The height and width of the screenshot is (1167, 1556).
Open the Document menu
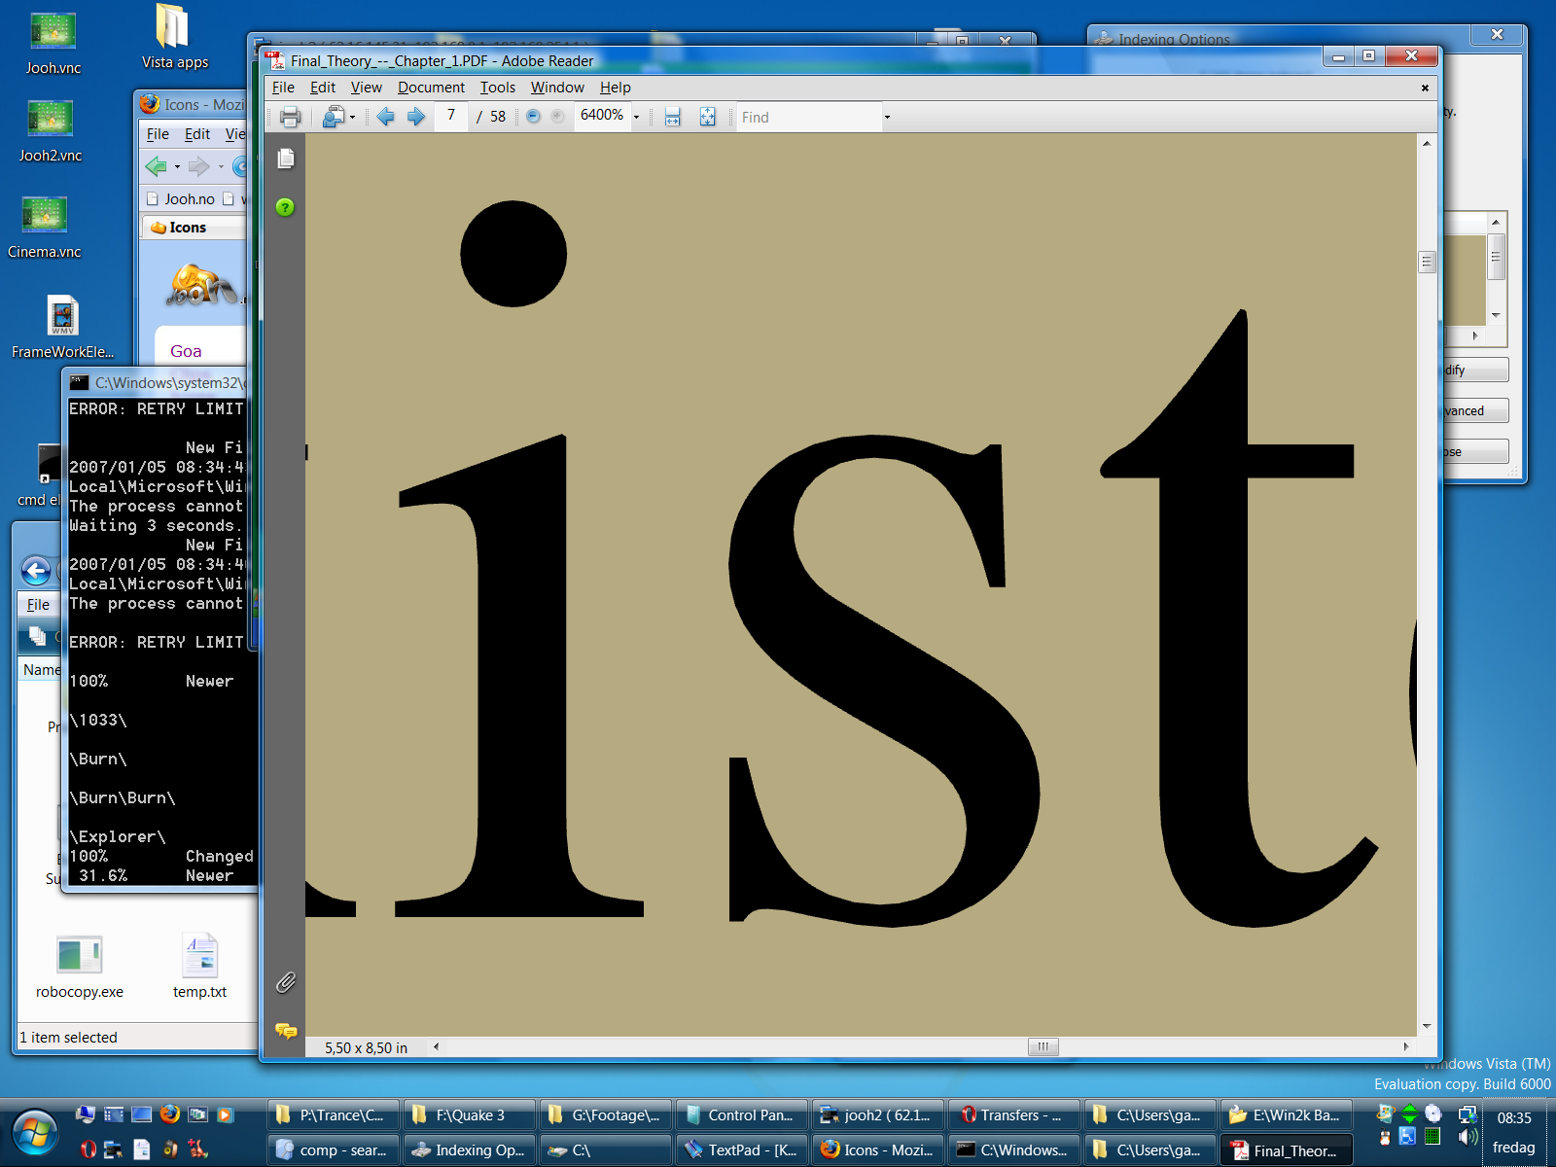[x=431, y=88]
